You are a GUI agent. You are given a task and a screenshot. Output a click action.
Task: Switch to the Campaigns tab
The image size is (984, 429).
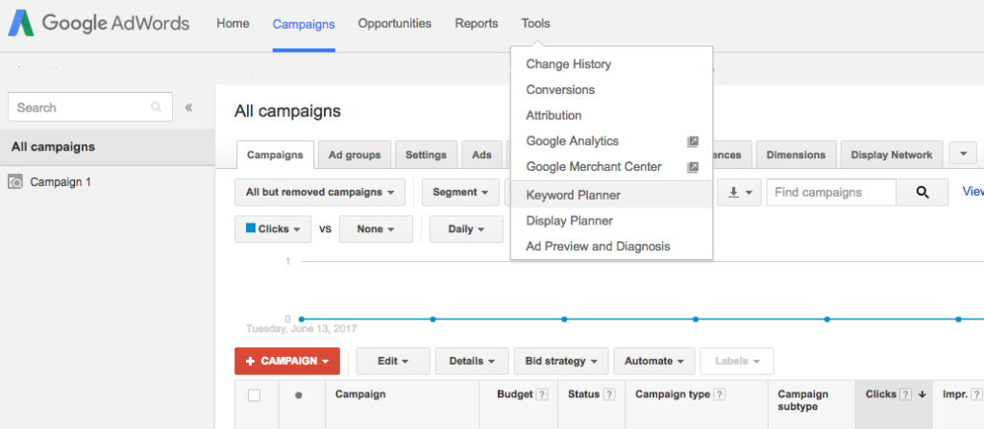point(275,155)
